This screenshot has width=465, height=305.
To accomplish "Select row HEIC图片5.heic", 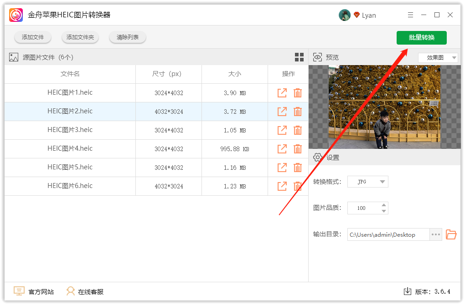I will tap(156, 168).
